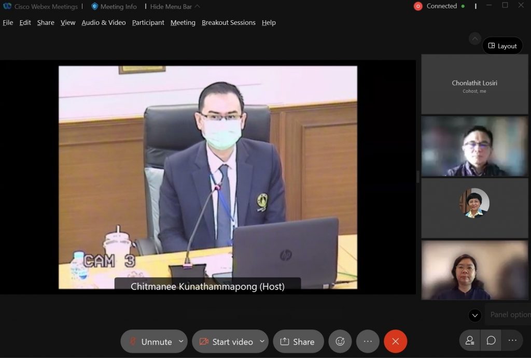Expand video options arrow beside Start video
531x358 pixels.
pos(262,341)
